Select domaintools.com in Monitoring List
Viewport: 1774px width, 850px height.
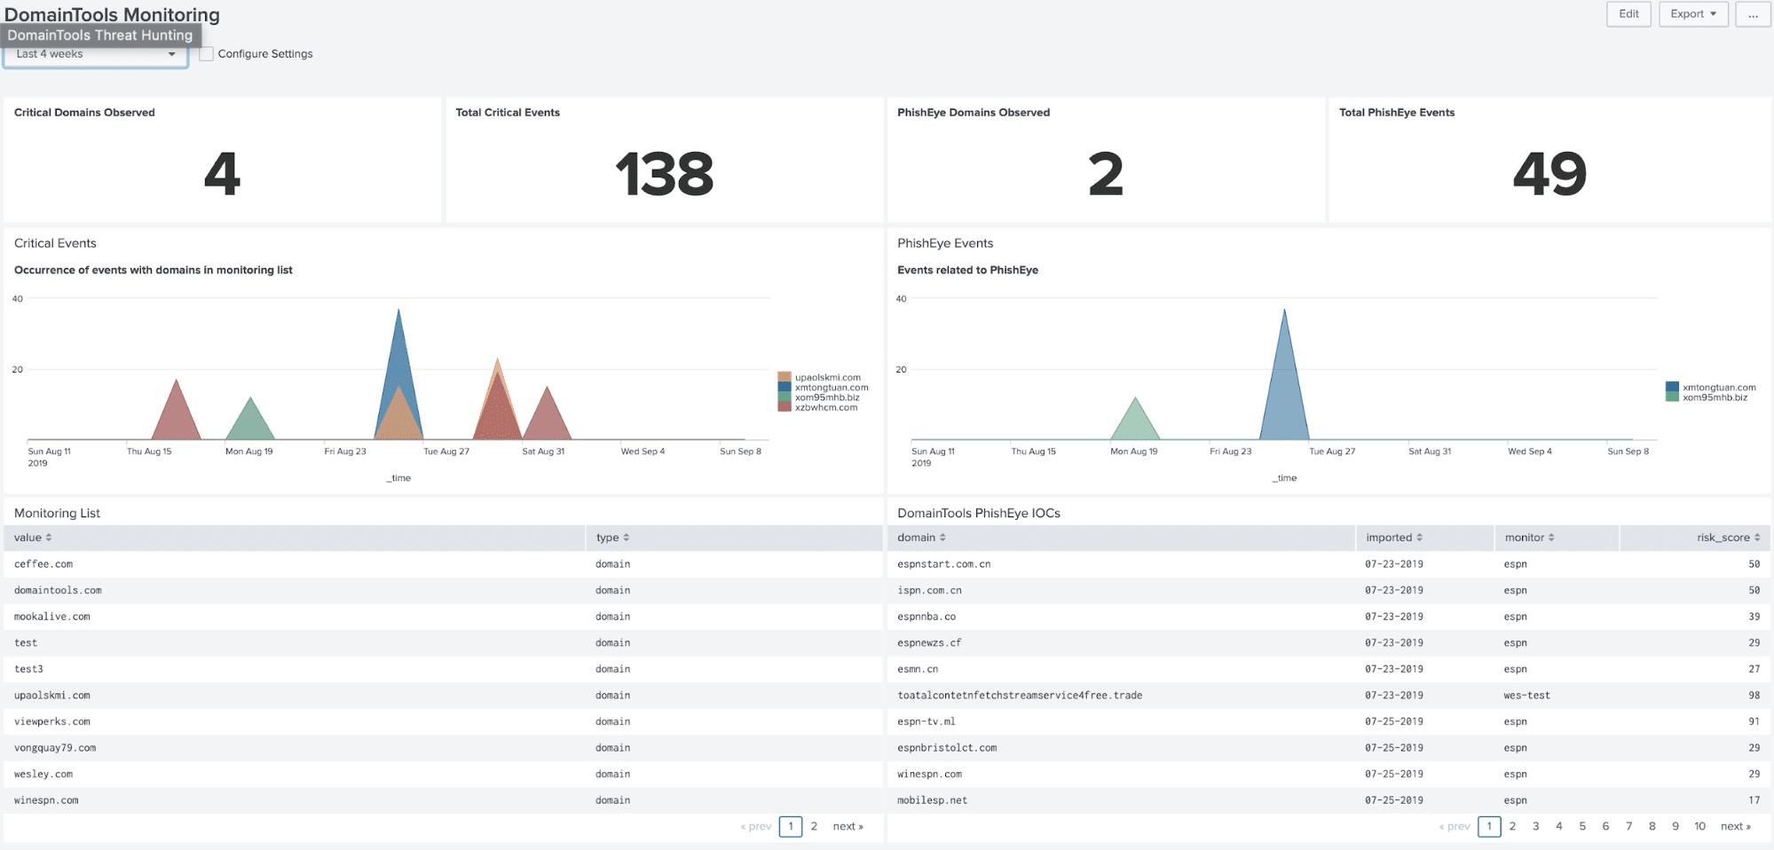(x=58, y=591)
